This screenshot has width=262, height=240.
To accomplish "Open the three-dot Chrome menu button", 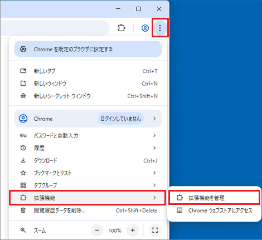I will pos(160,28).
